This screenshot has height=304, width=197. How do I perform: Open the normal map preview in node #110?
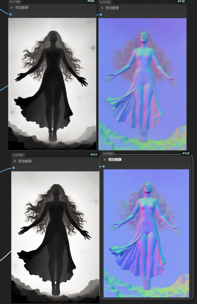(142, 84)
